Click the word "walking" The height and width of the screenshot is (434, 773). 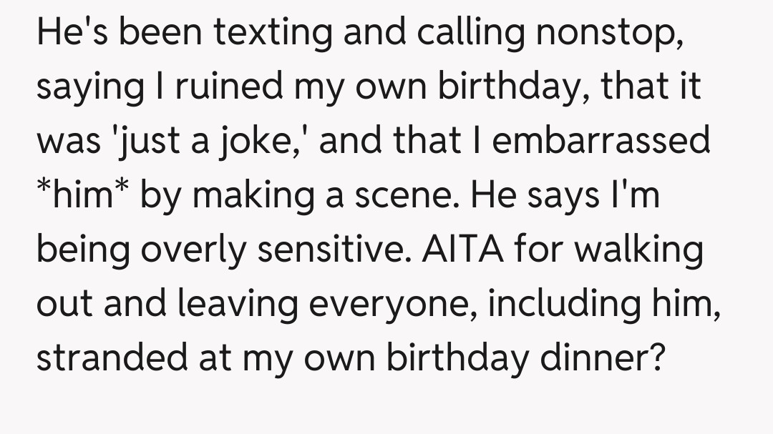click(x=642, y=247)
